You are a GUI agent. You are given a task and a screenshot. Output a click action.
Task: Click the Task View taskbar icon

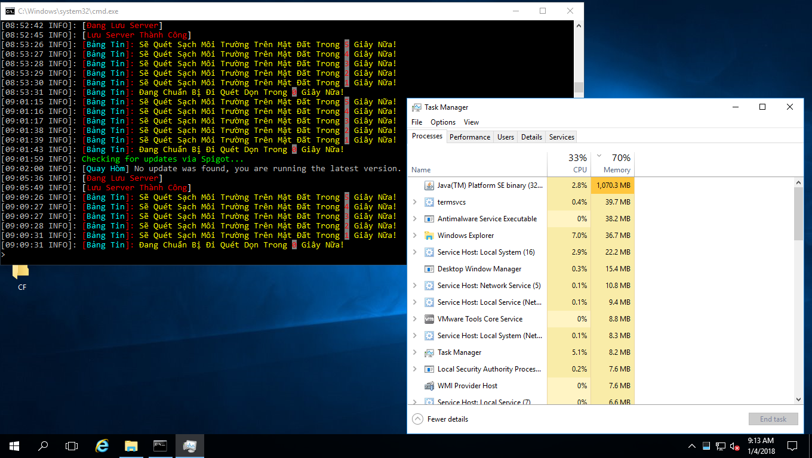point(72,445)
